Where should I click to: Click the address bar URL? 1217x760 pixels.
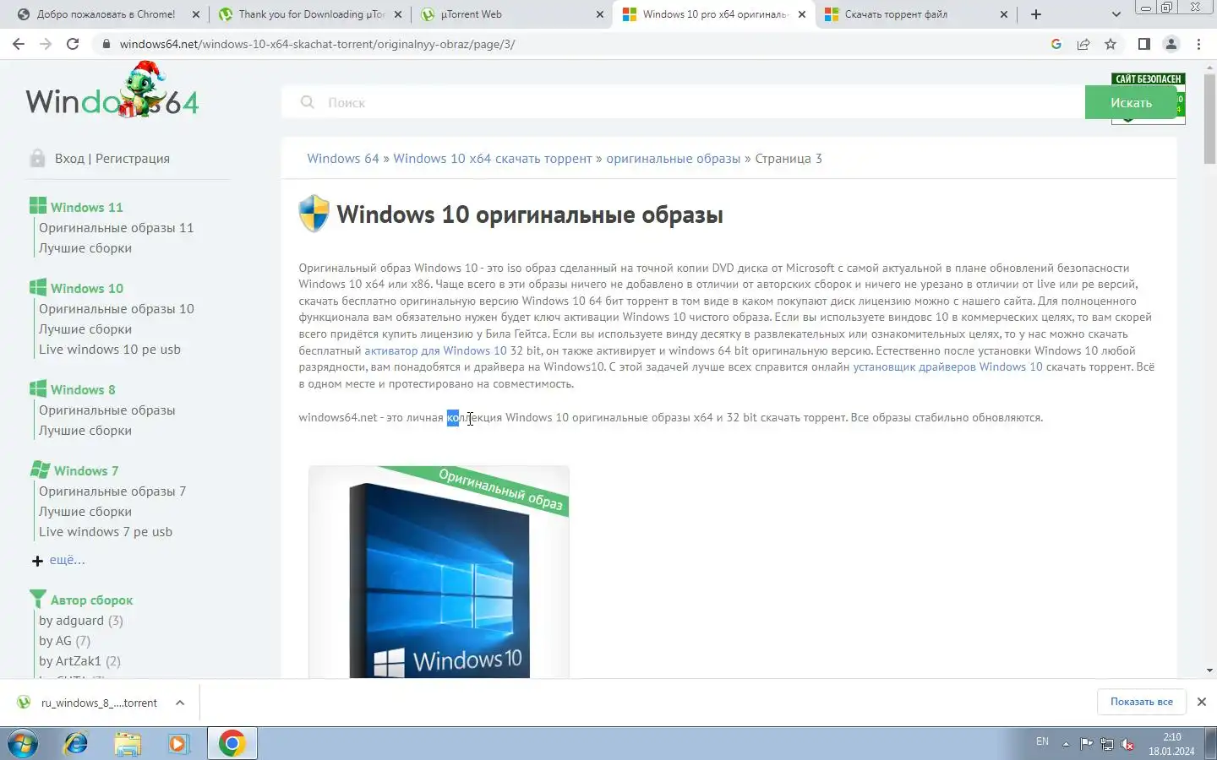(317, 44)
